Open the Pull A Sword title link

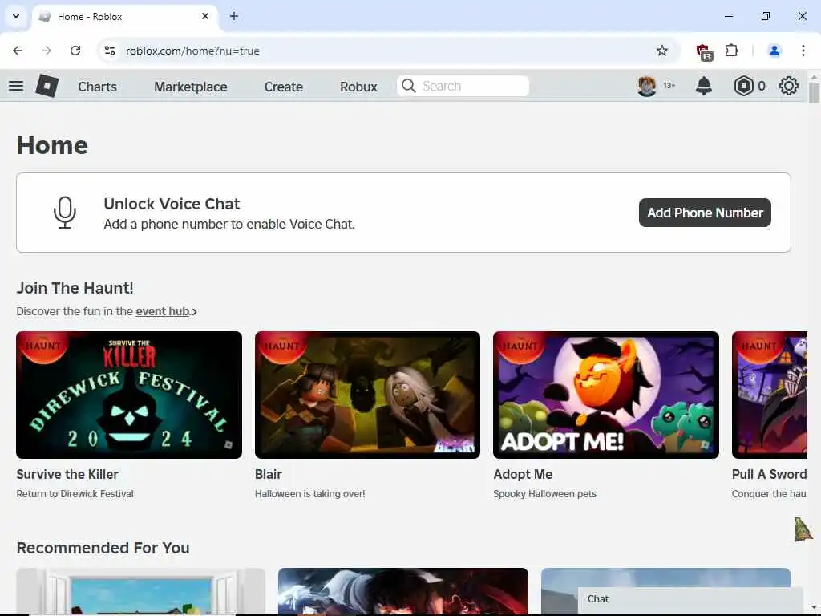pyautogui.click(x=769, y=474)
